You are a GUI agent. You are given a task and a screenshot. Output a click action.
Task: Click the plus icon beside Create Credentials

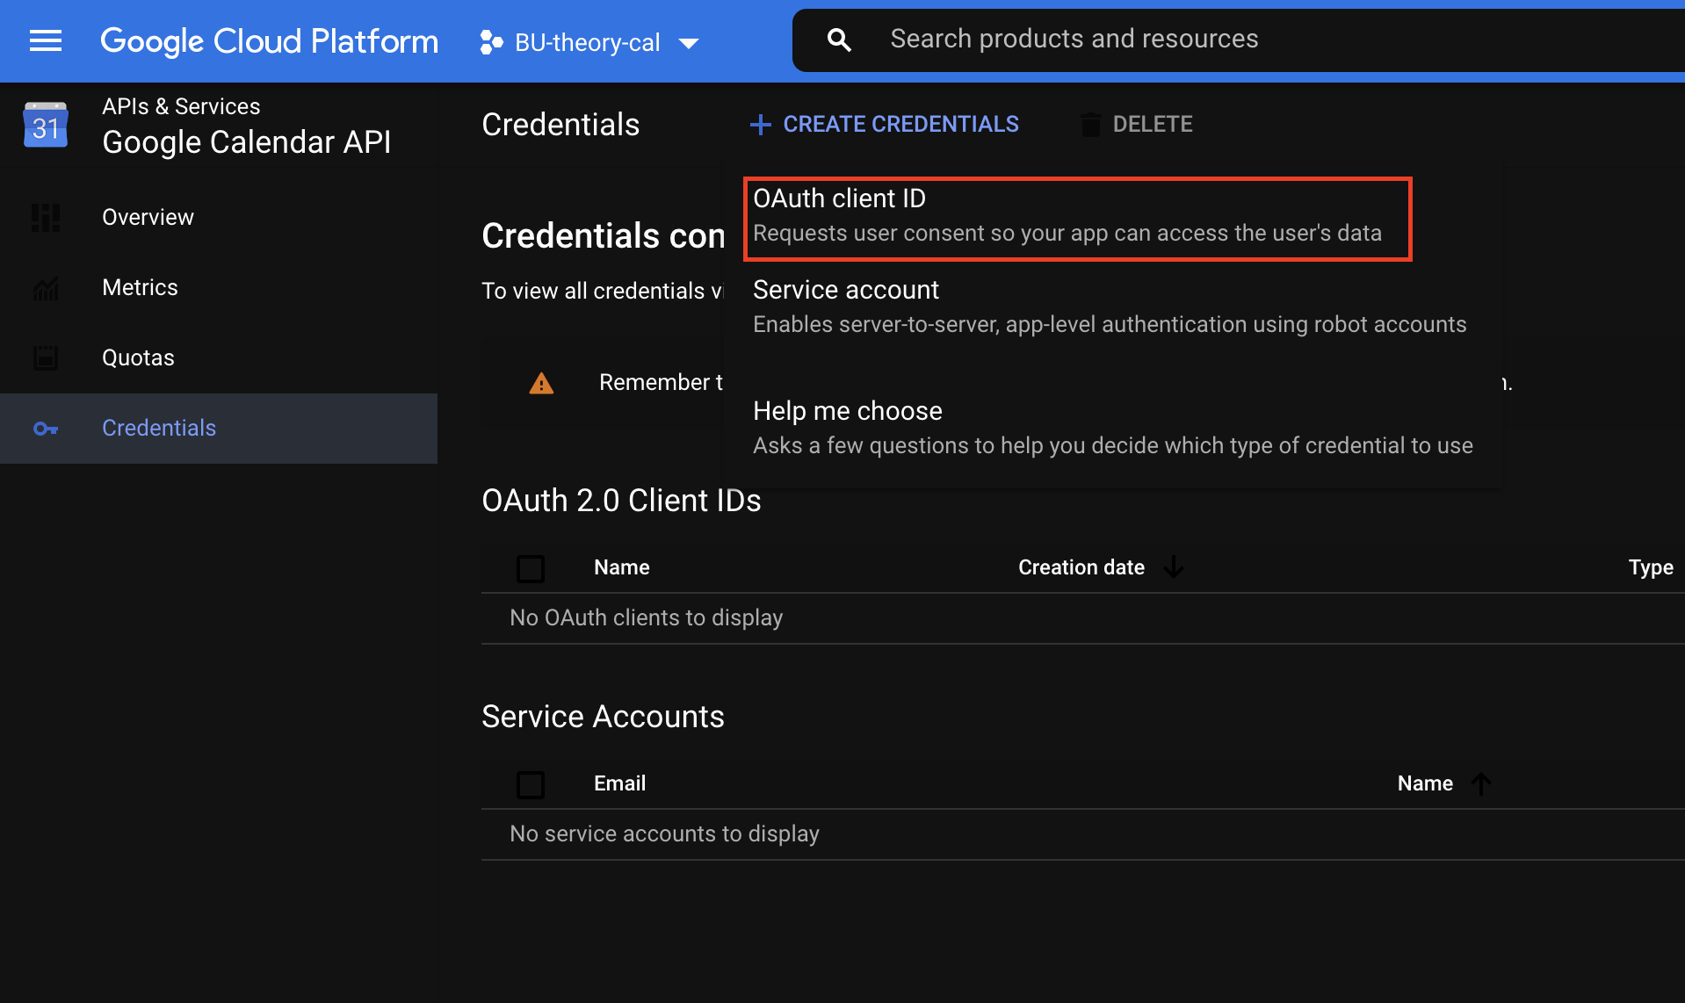(x=760, y=125)
